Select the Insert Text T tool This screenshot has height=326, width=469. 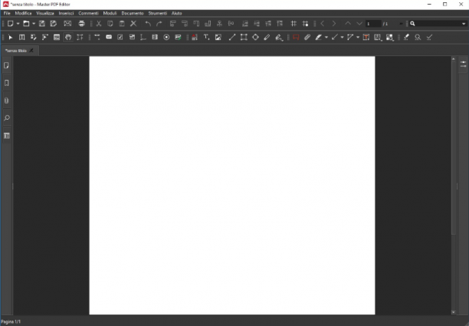pos(206,37)
